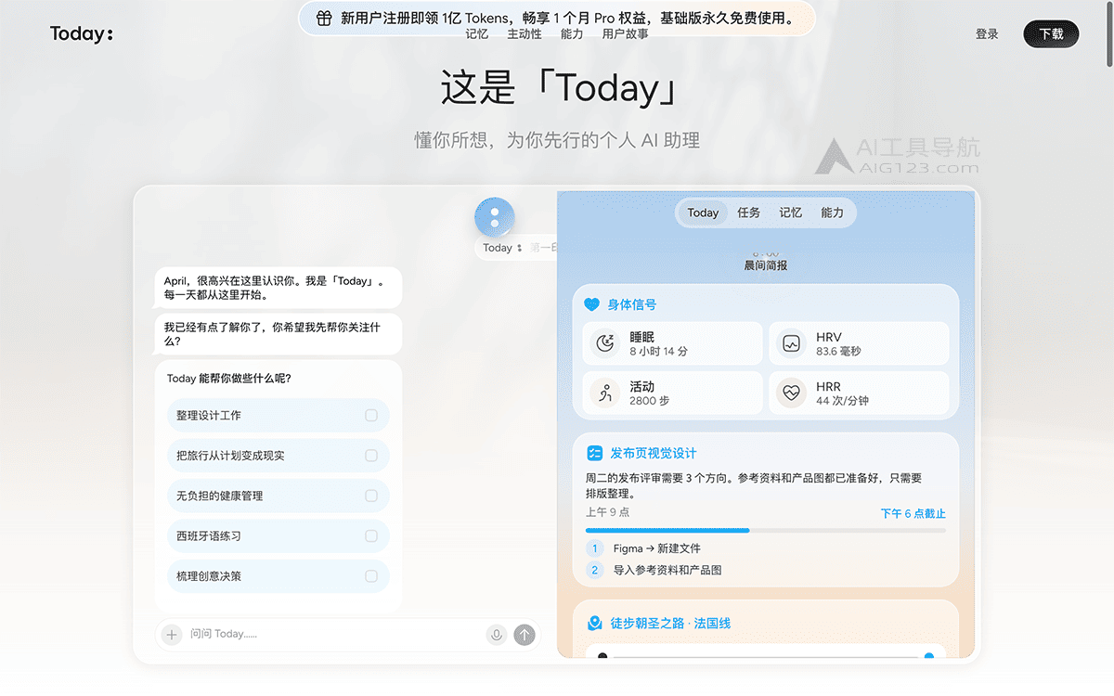1114x696 pixels.
Task: Open 能力 in the top navigation
Action: [x=572, y=34]
